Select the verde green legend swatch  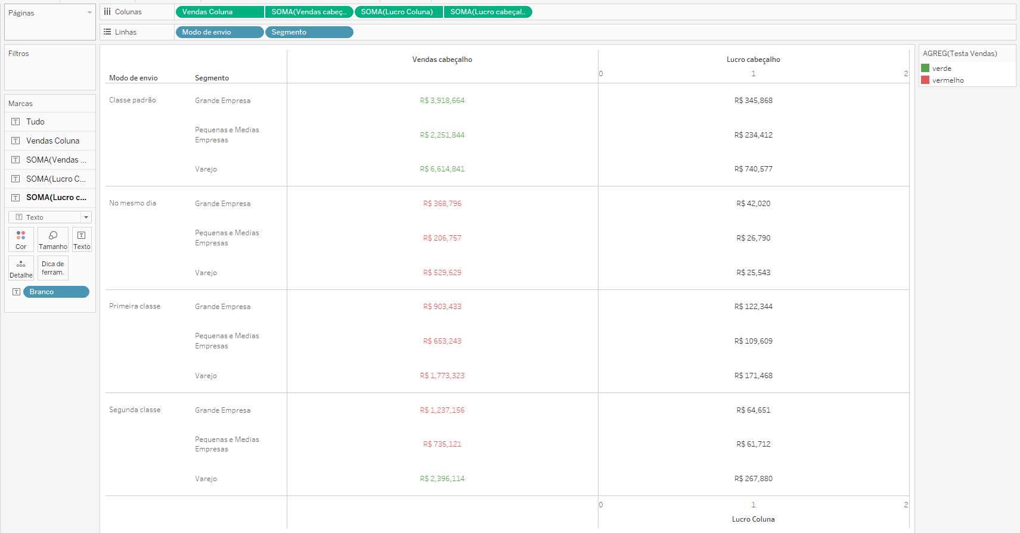(x=925, y=68)
